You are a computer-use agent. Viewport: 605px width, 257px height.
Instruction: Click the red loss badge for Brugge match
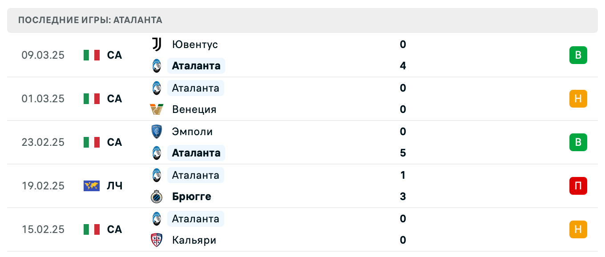(x=578, y=186)
